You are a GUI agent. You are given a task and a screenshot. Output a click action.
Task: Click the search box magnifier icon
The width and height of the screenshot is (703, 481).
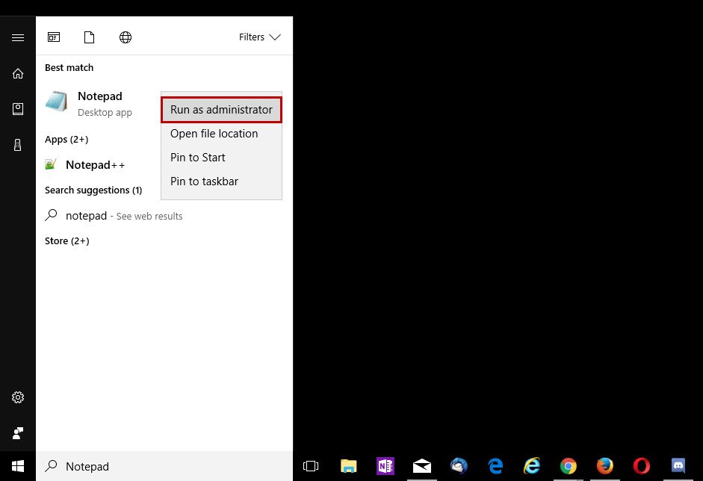tap(51, 466)
